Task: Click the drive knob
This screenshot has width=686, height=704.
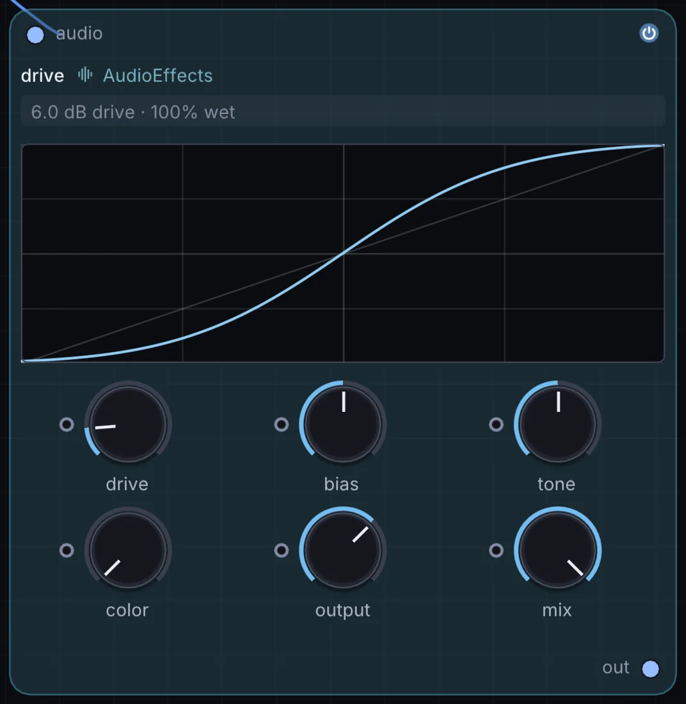Action: [x=128, y=424]
